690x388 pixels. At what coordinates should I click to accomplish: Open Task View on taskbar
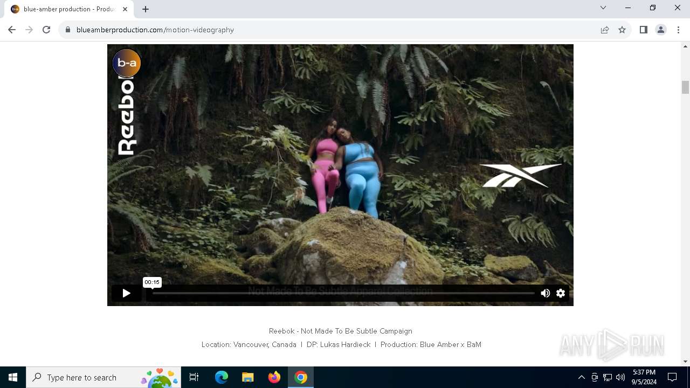point(194,377)
